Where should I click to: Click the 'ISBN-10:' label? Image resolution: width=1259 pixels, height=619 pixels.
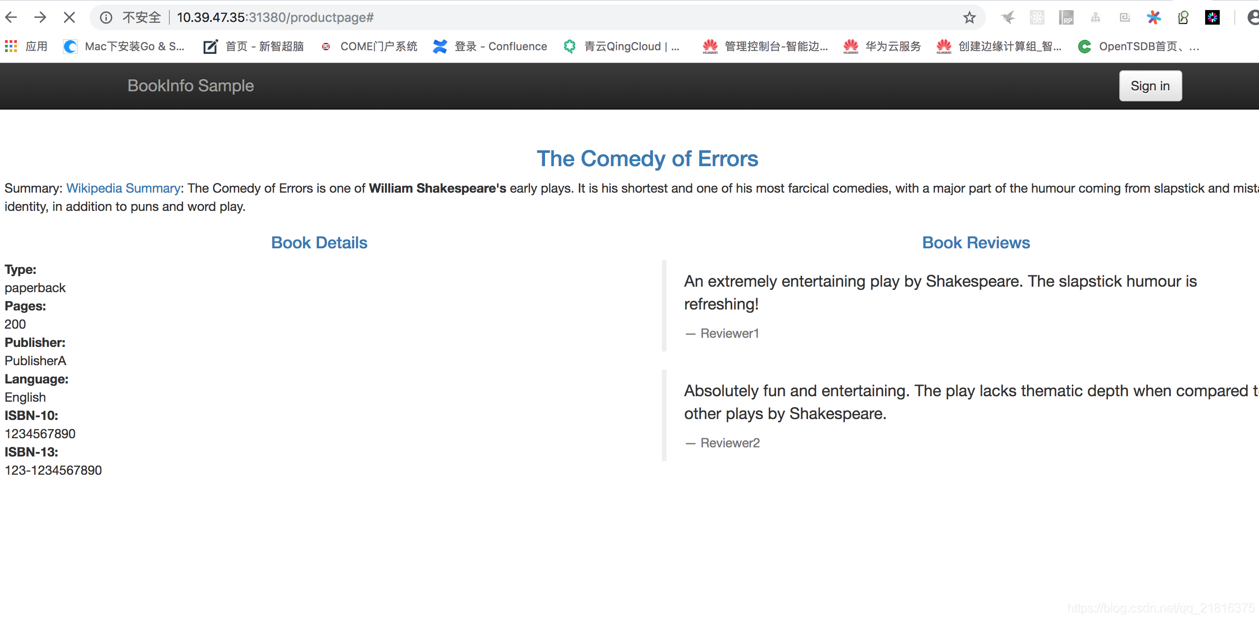tap(31, 416)
